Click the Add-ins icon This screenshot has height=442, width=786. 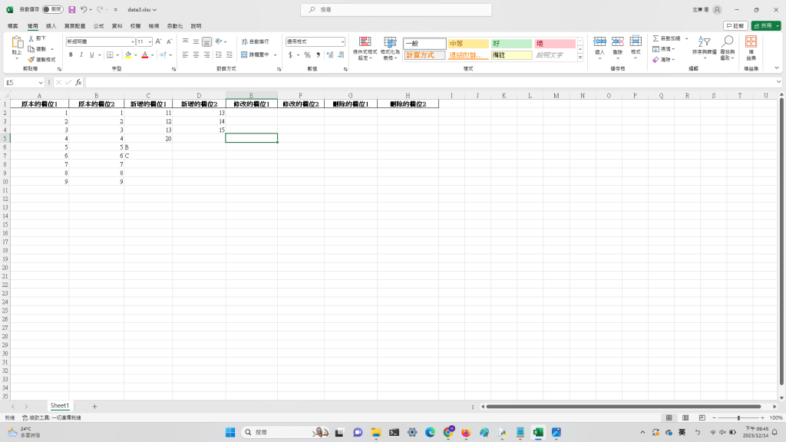(751, 41)
